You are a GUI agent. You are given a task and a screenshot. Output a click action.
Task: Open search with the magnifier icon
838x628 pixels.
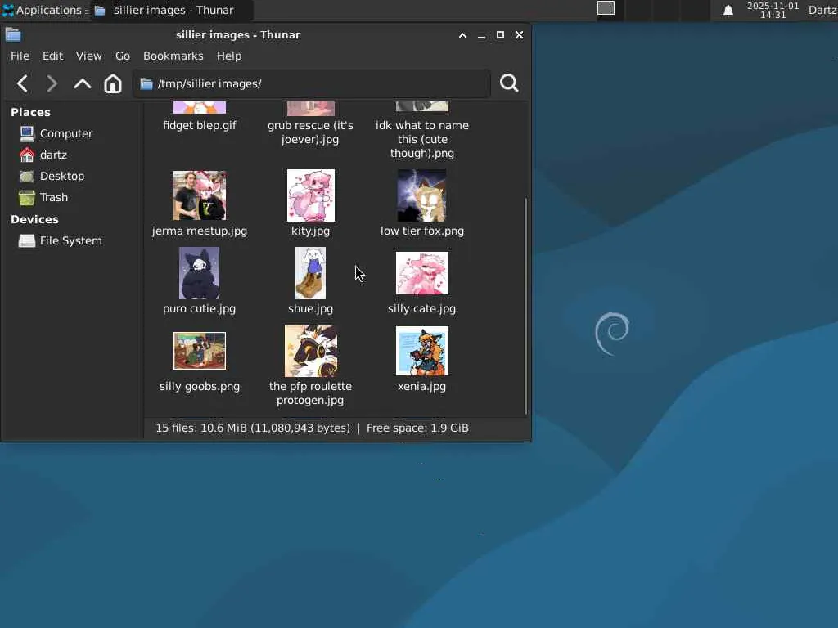tap(509, 83)
